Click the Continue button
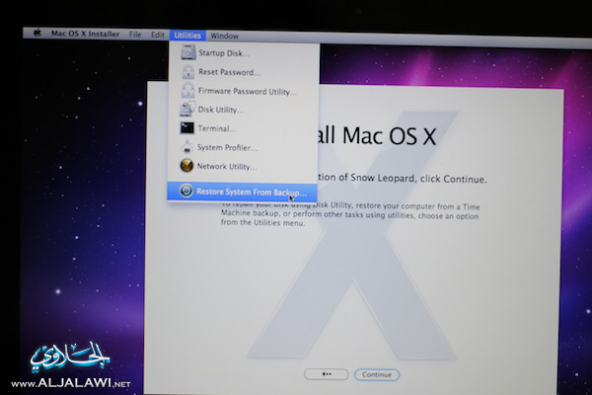Image resolution: width=592 pixels, height=395 pixels. (x=377, y=374)
